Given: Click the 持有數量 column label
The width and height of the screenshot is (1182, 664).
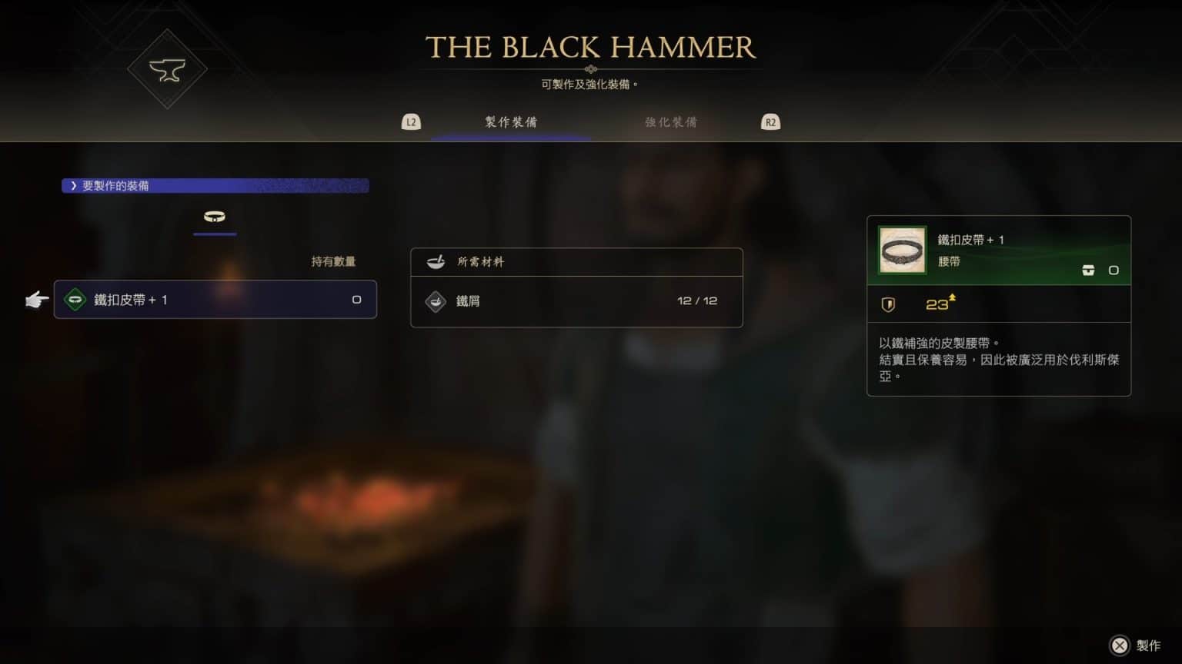Looking at the screenshot, I should pyautogui.click(x=333, y=262).
